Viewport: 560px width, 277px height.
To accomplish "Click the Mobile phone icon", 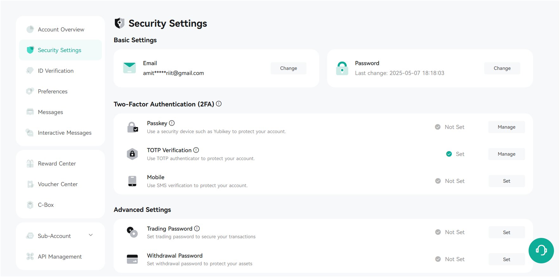I will [x=132, y=181].
